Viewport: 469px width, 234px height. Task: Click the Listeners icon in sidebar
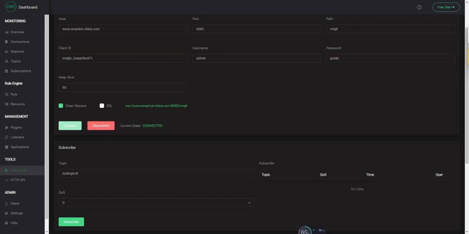pyautogui.click(x=7, y=137)
